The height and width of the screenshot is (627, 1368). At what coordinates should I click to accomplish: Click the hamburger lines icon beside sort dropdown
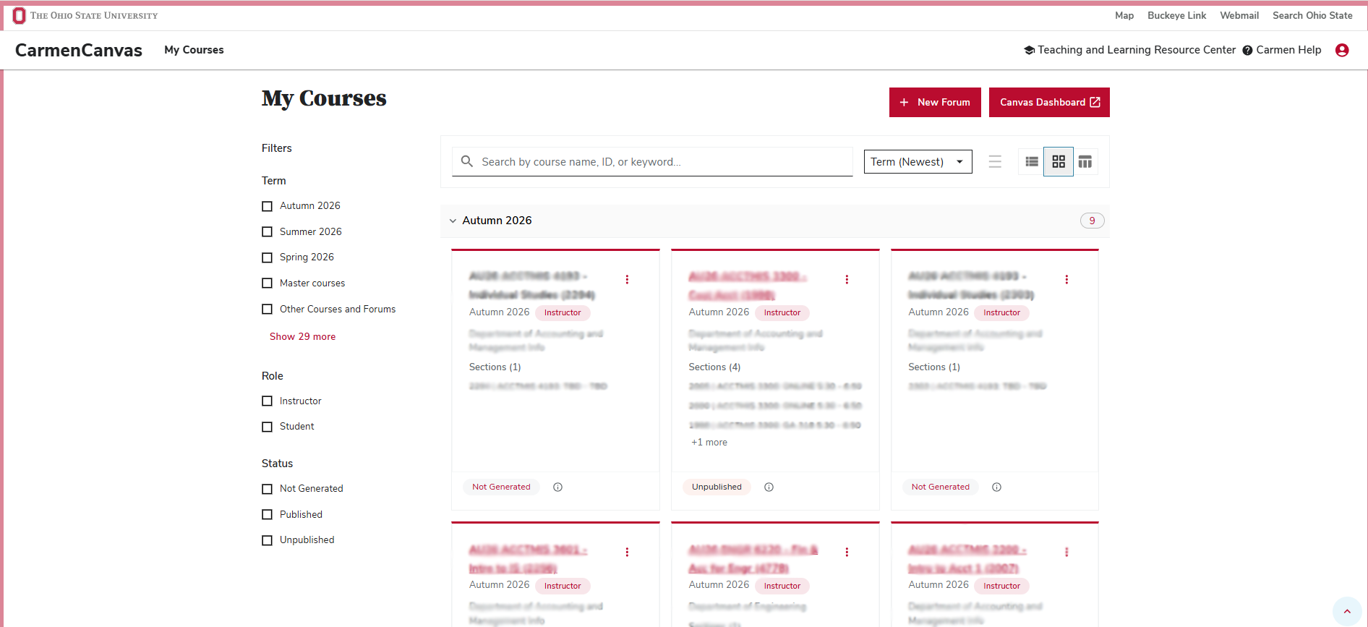(x=995, y=161)
